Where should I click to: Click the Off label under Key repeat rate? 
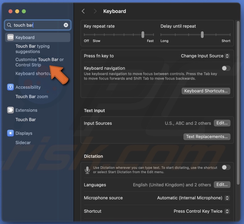86,41
